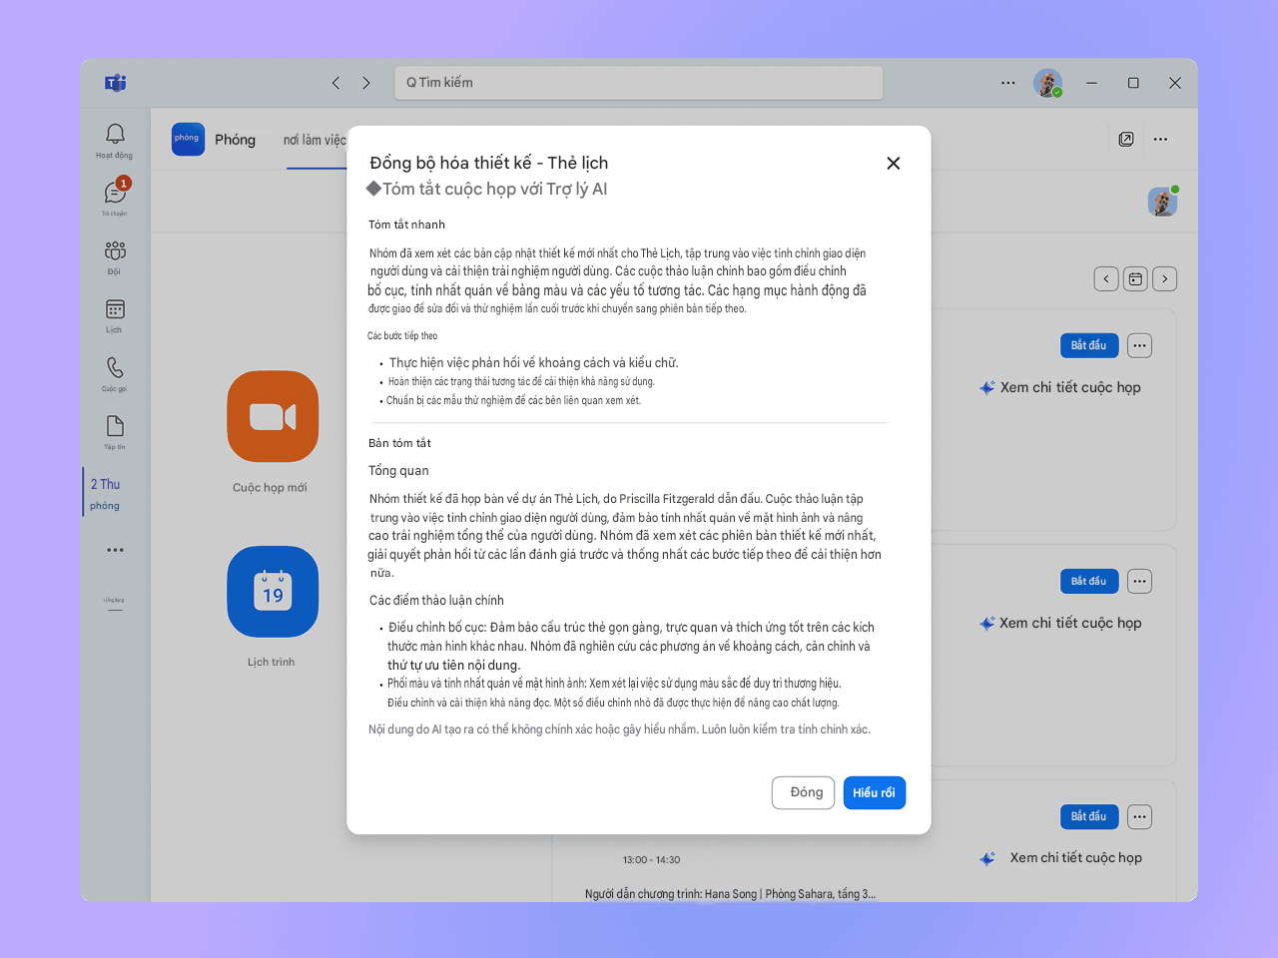
Task: Select the 2 Thu phòng sidebar item
Action: pyautogui.click(x=105, y=494)
